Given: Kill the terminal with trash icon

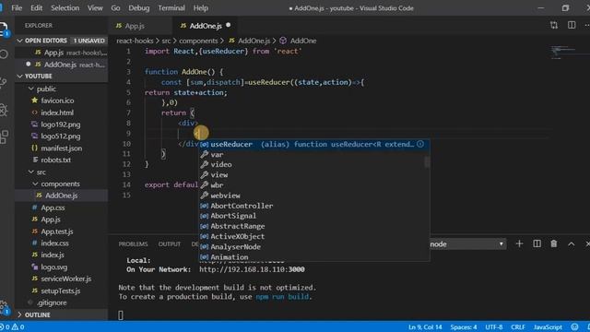Looking at the screenshot, I should (554, 243).
